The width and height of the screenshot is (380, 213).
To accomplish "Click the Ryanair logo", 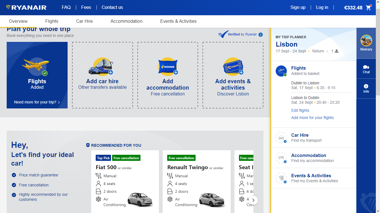I will pyautogui.click(x=26, y=7).
